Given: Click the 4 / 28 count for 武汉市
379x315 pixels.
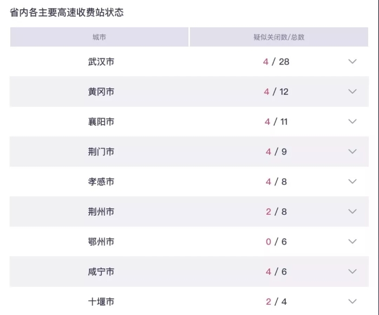Looking at the screenshot, I should (x=276, y=62).
